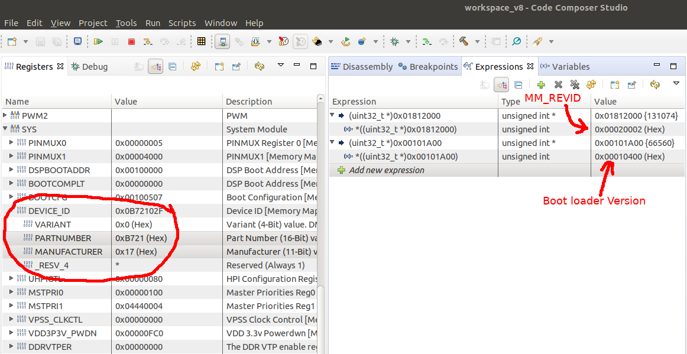This screenshot has height=354, width=687.
Task: Toggle Pin icon in Expressions toolbar
Action: tap(632, 85)
